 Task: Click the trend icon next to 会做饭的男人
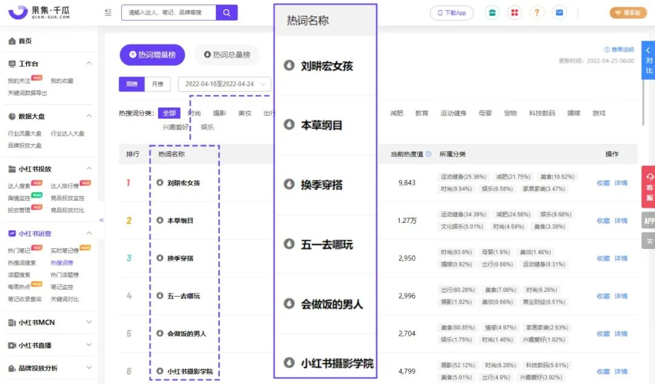pos(160,333)
